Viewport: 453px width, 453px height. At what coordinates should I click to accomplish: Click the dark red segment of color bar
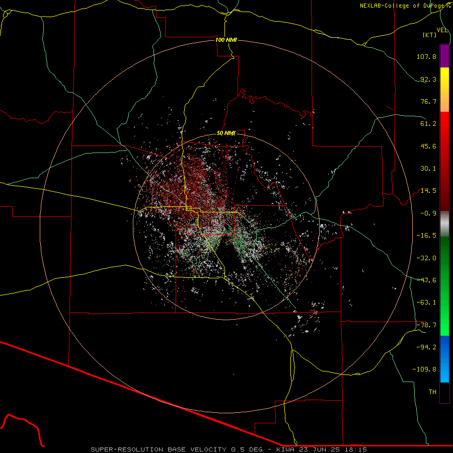(444, 184)
